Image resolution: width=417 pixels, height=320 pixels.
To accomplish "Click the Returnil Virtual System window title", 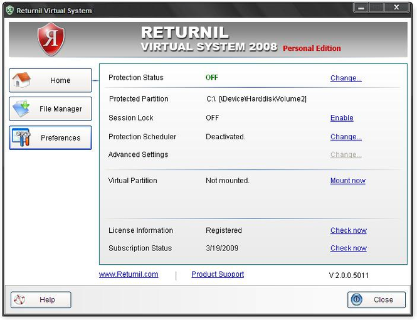I will click(54, 11).
